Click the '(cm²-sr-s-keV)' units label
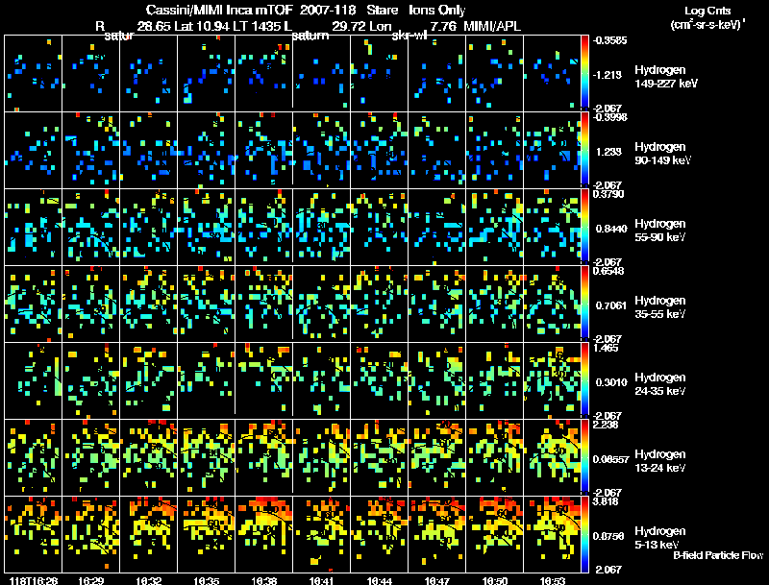This screenshot has height=585, width=769. pyautogui.click(x=707, y=25)
